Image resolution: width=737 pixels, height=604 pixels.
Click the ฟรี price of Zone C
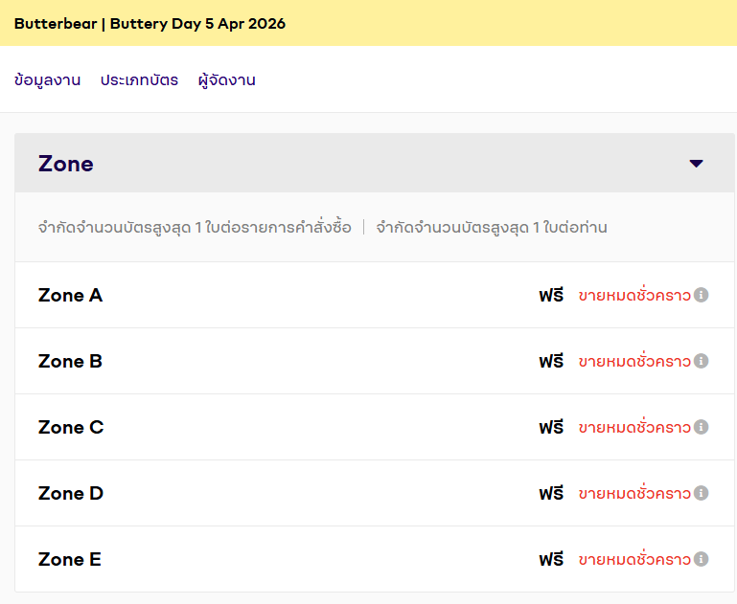tap(551, 427)
